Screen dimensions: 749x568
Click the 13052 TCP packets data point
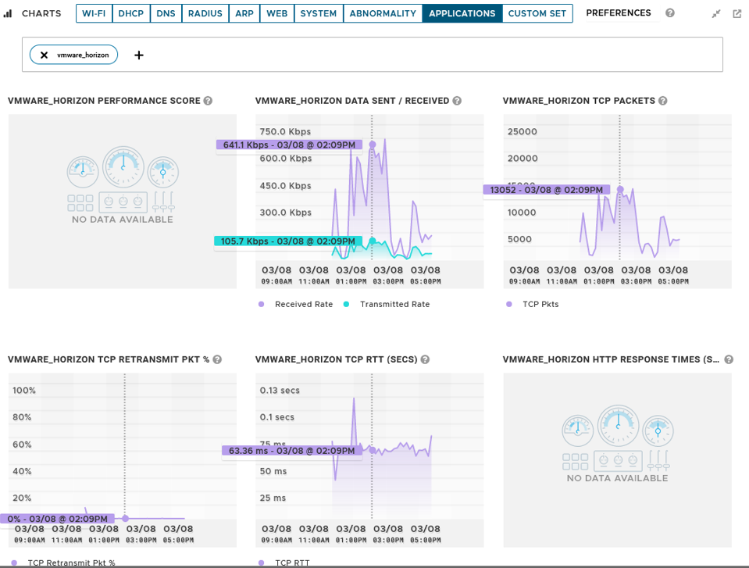click(x=620, y=189)
